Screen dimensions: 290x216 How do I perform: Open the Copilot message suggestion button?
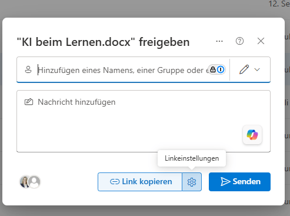point(252,135)
